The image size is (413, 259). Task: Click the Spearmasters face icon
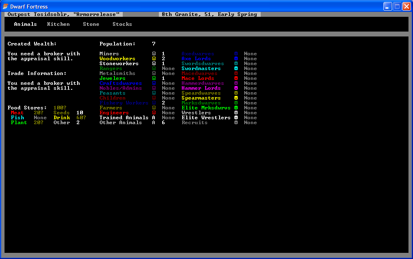(236, 98)
